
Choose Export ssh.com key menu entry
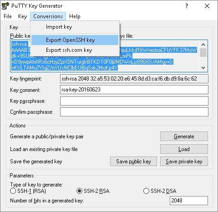pos(75,50)
